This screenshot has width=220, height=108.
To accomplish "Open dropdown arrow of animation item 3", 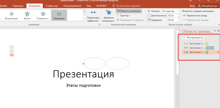I will [218, 52].
